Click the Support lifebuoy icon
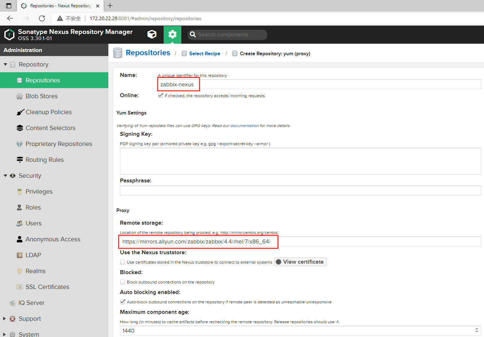Viewport: 484px width, 337px height. point(13,319)
